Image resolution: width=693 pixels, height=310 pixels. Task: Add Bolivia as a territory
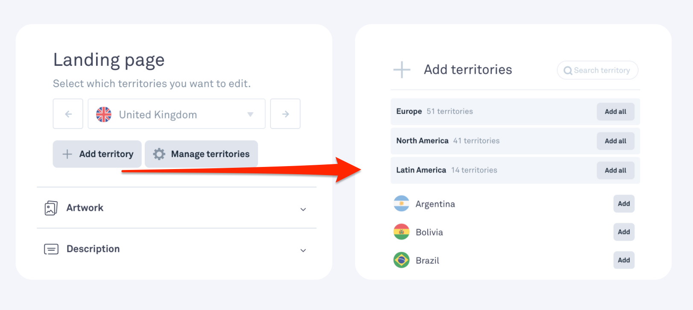pyautogui.click(x=624, y=232)
